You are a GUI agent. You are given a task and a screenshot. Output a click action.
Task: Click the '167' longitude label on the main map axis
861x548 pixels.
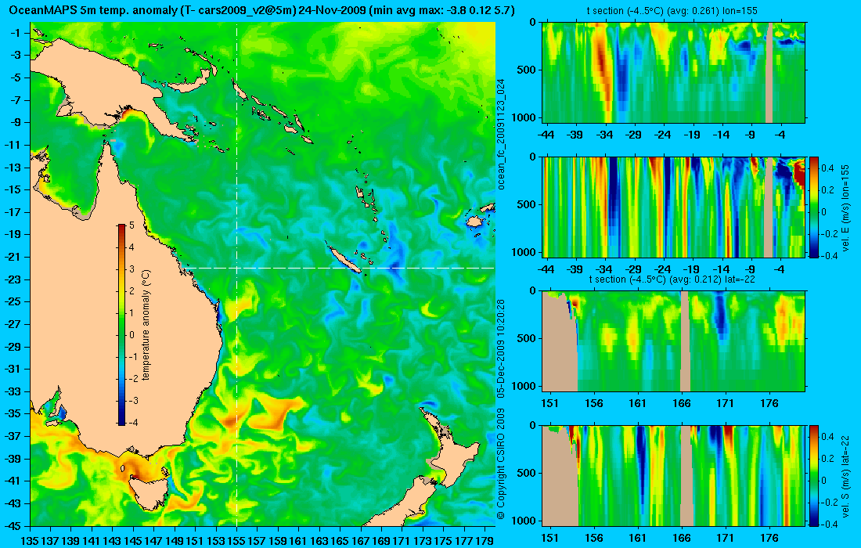tap(361, 541)
